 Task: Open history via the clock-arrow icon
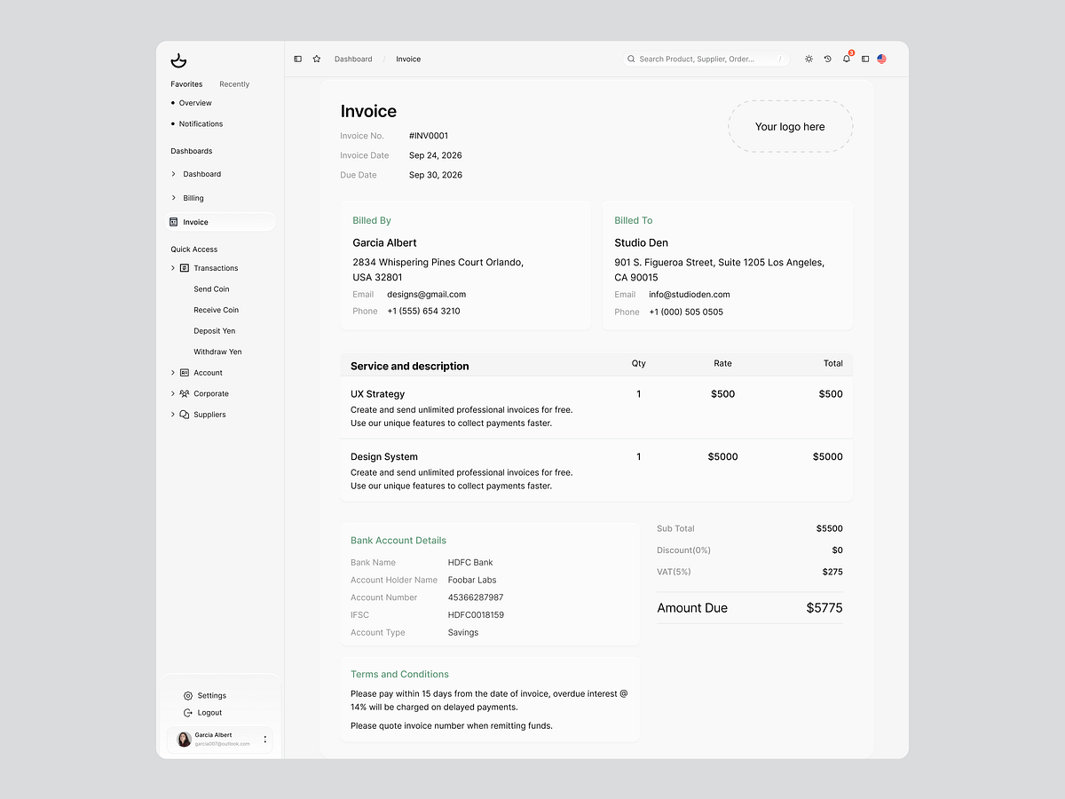[x=827, y=59]
